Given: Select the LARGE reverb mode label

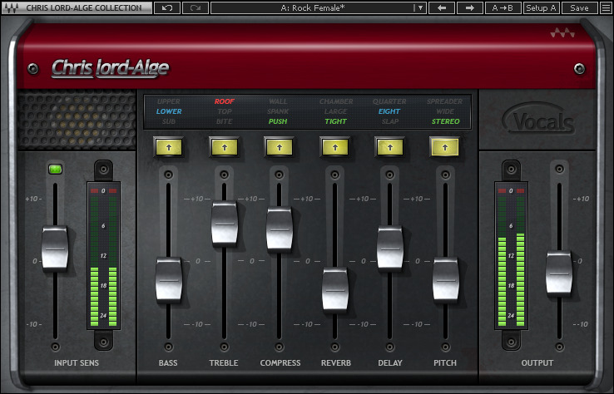Looking at the screenshot, I should (335, 111).
